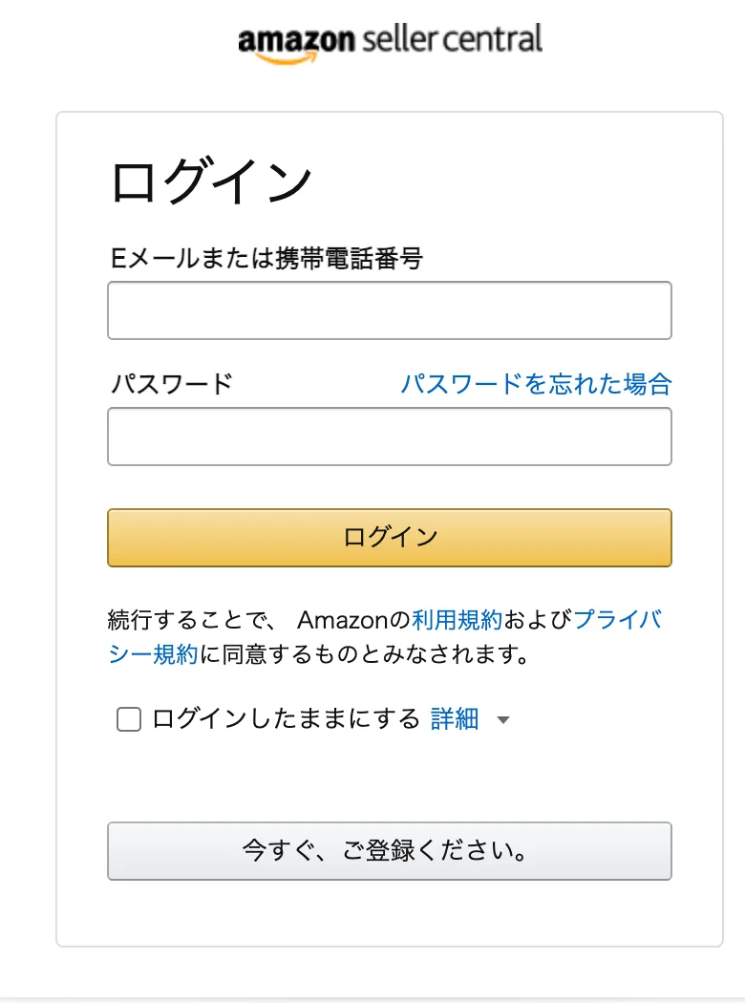Viewport: 745px width, 1003px height.
Task: Enable the ログインしたままにする checkbox
Action: (x=129, y=719)
